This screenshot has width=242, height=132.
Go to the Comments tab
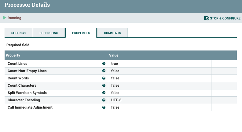coord(112,33)
